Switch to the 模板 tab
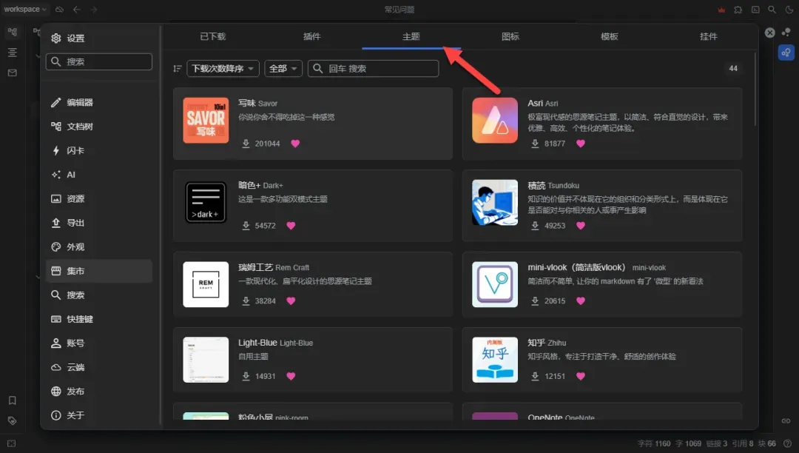799x453 pixels. pos(610,37)
